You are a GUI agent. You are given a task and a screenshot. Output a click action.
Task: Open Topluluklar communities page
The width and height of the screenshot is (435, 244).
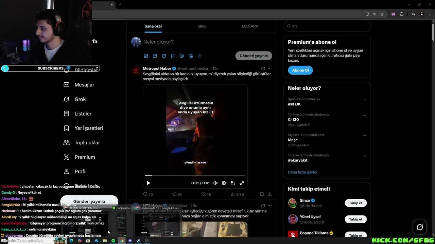82,143
